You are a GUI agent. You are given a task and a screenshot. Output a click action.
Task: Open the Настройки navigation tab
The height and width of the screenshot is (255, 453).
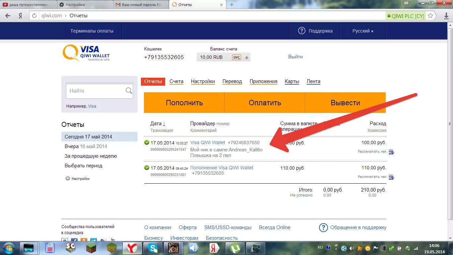[x=203, y=81]
